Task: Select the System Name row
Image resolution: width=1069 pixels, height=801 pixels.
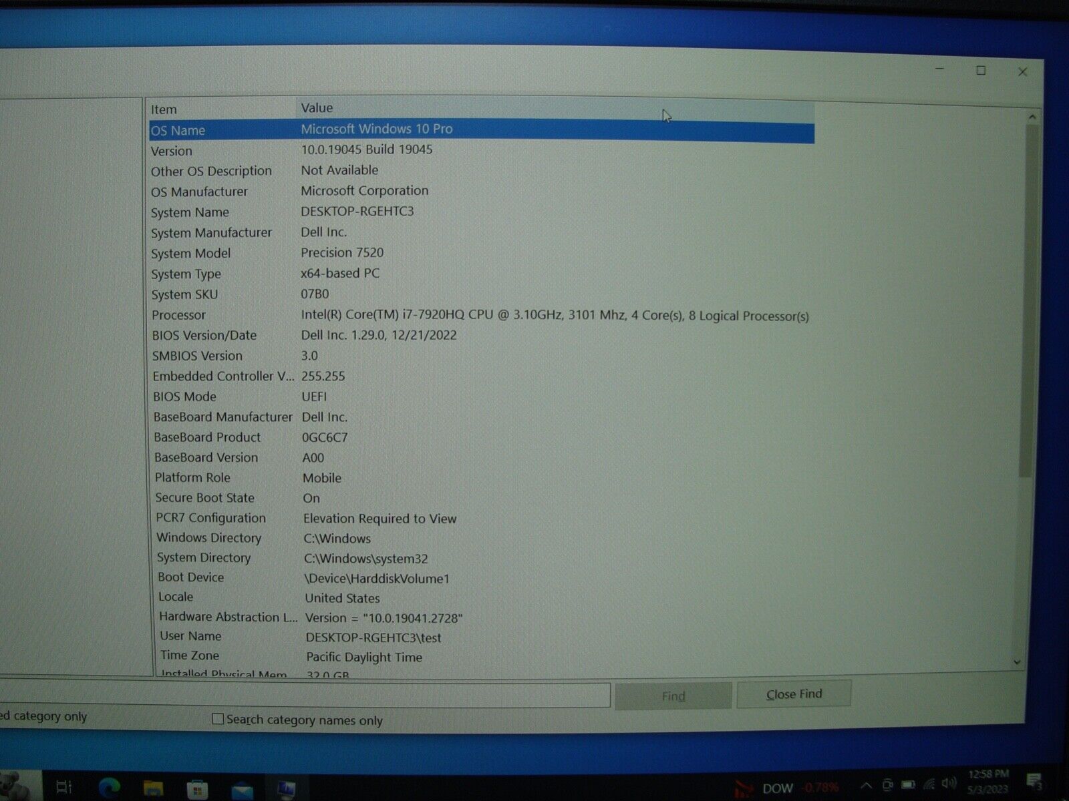Action: coord(481,212)
